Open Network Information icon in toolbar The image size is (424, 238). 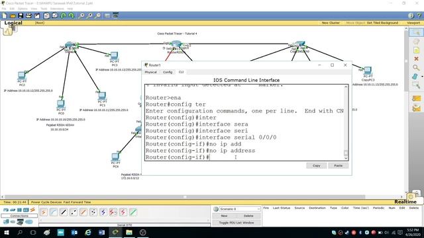[x=411, y=16]
